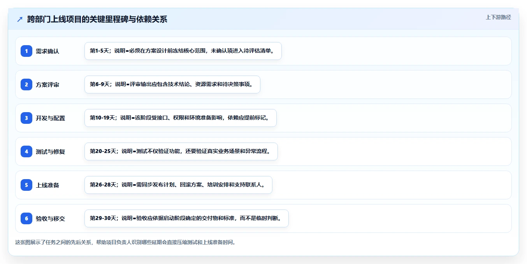The height and width of the screenshot is (264, 527).
Task: Click the title 跨部门上线项目的关键里程碑与依赖关系
Action: 97,19
